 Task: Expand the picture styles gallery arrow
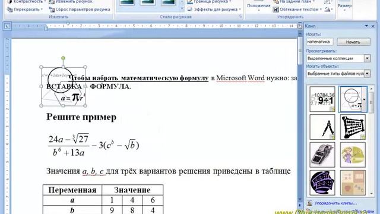click(182, 9)
